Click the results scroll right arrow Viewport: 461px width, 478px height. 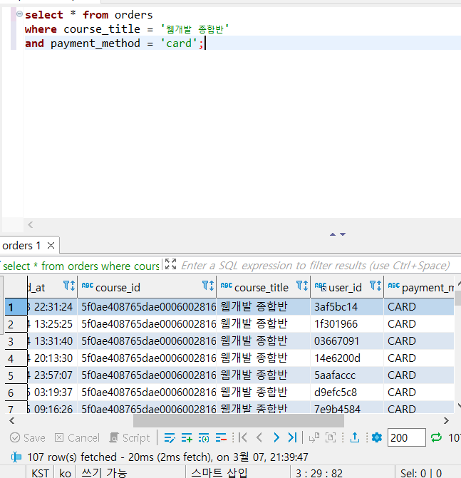[446, 421]
